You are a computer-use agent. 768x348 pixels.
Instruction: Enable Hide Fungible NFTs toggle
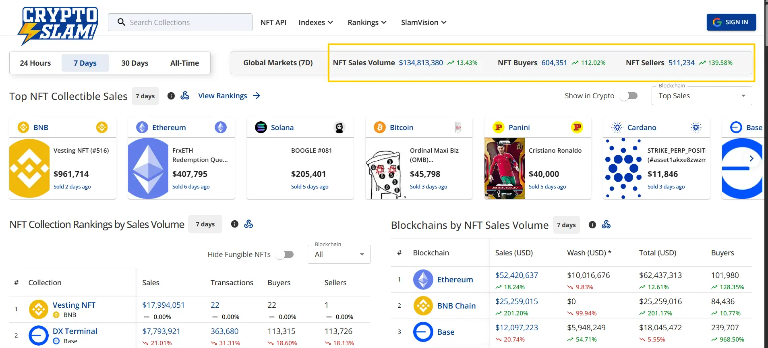285,255
